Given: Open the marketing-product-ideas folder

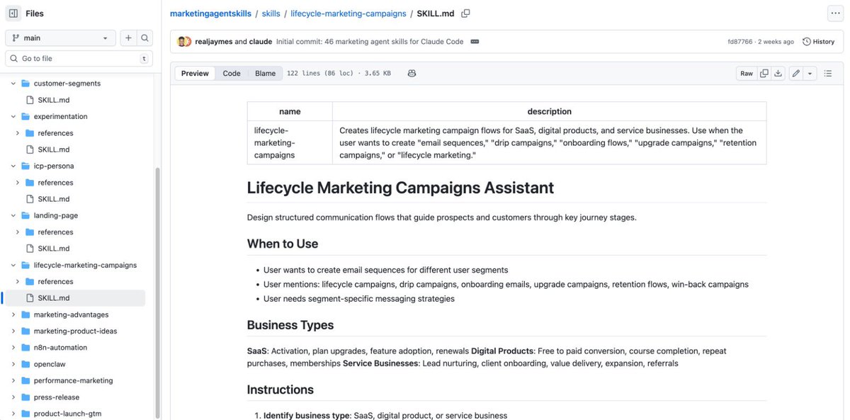Looking at the screenshot, I should click(x=75, y=331).
